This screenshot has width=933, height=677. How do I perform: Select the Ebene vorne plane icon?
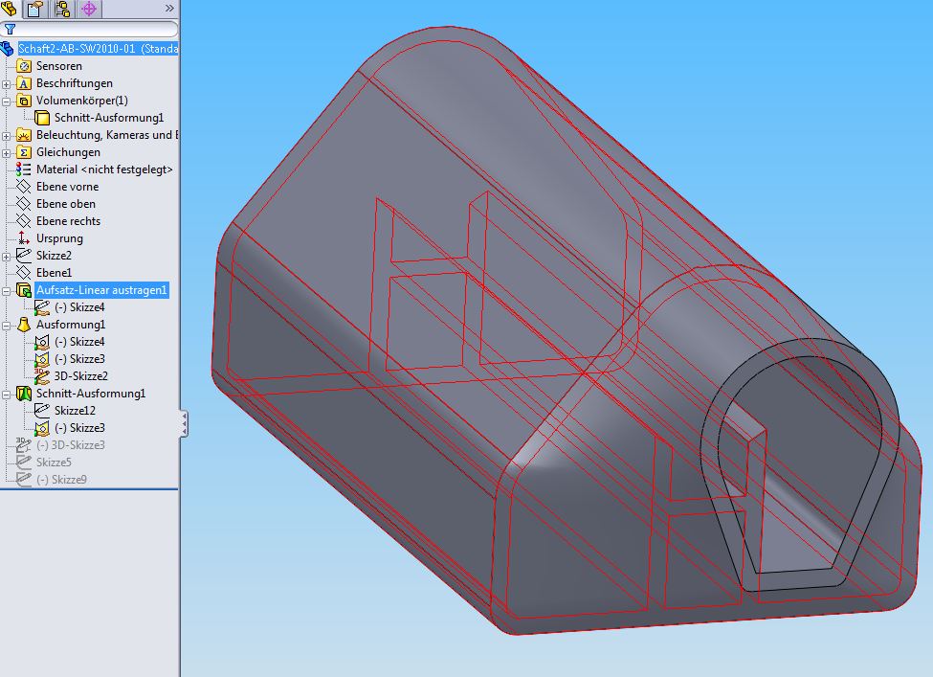click(25, 187)
